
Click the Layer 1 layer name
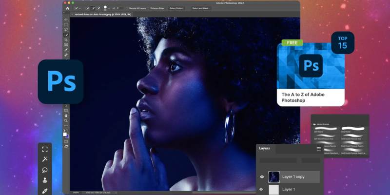(289, 189)
